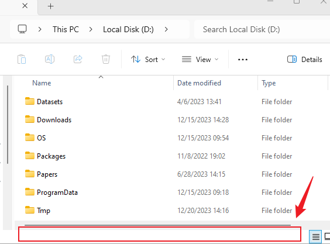Click the Search Local Disk (D:) field
The height and width of the screenshot is (244, 330).
point(262,29)
